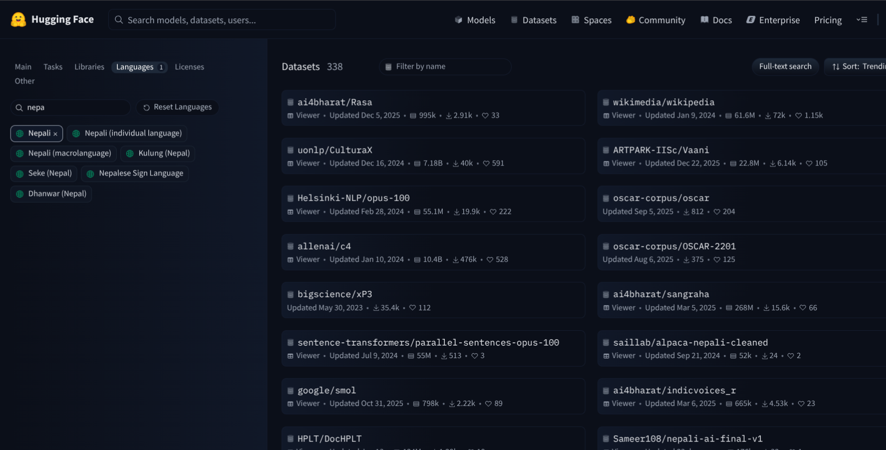Click the Community icon in navigation
This screenshot has width=886, height=450.
point(630,20)
